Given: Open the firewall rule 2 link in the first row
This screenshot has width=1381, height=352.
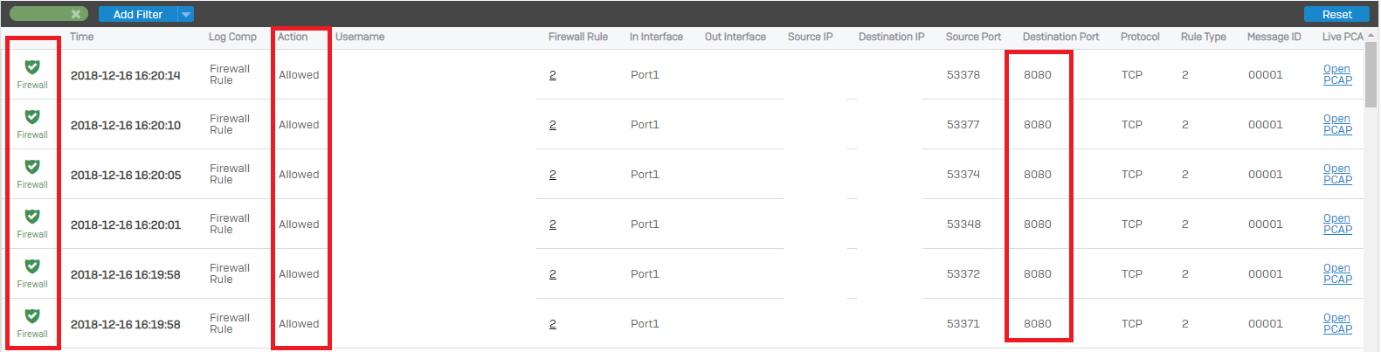Looking at the screenshot, I should pyautogui.click(x=553, y=75).
